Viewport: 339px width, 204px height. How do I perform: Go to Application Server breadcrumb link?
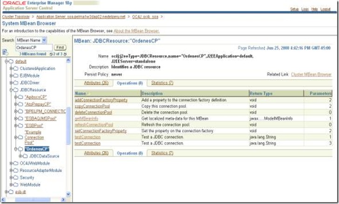click(81, 17)
